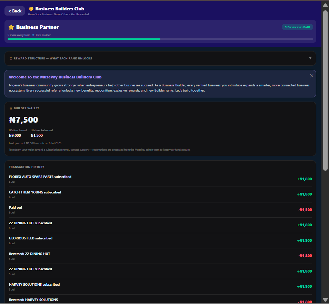Screen dimensions: 329x304
Task: Click the Lifetime Redeemed ₦1,500 value
Action: tap(37, 135)
